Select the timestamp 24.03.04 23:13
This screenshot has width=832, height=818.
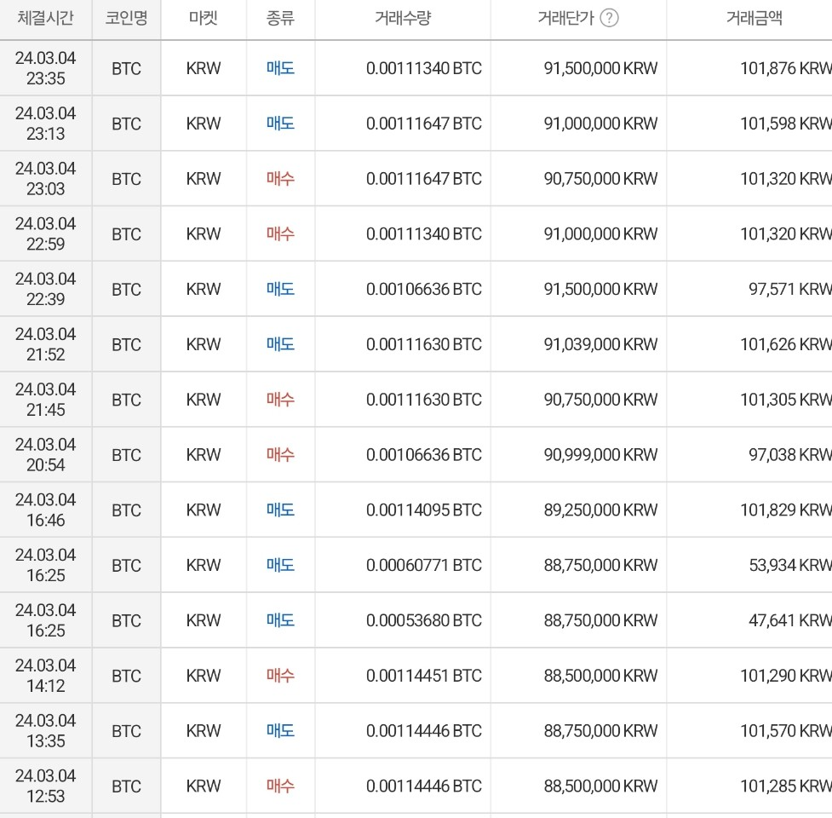[46, 124]
